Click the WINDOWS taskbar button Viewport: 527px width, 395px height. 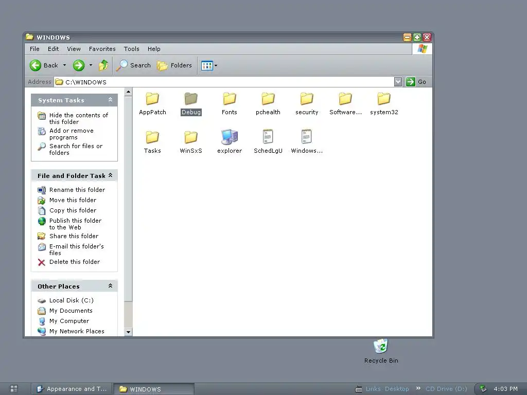[153, 389]
